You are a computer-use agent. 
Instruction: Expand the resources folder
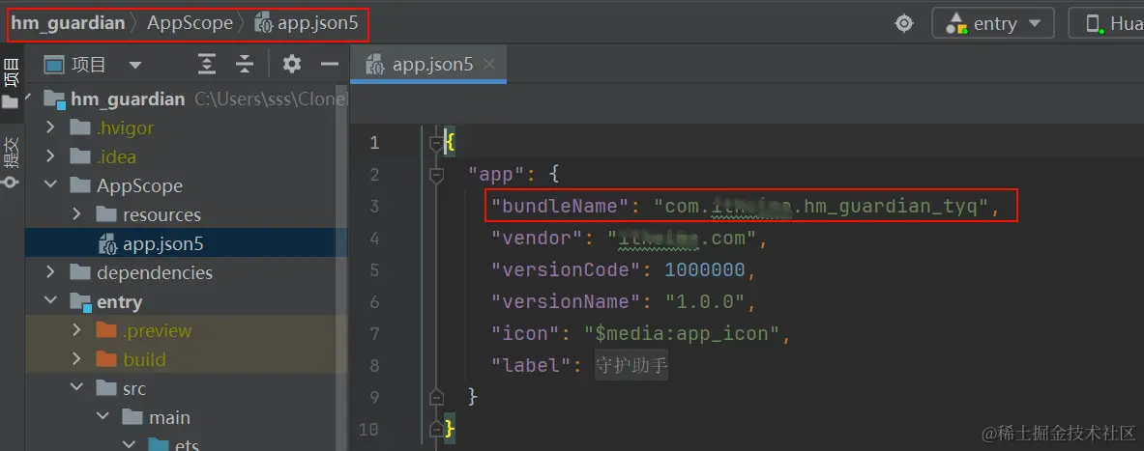(x=76, y=215)
